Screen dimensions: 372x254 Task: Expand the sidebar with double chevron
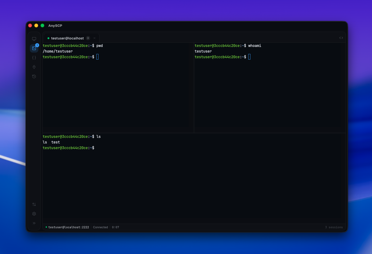[34, 223]
